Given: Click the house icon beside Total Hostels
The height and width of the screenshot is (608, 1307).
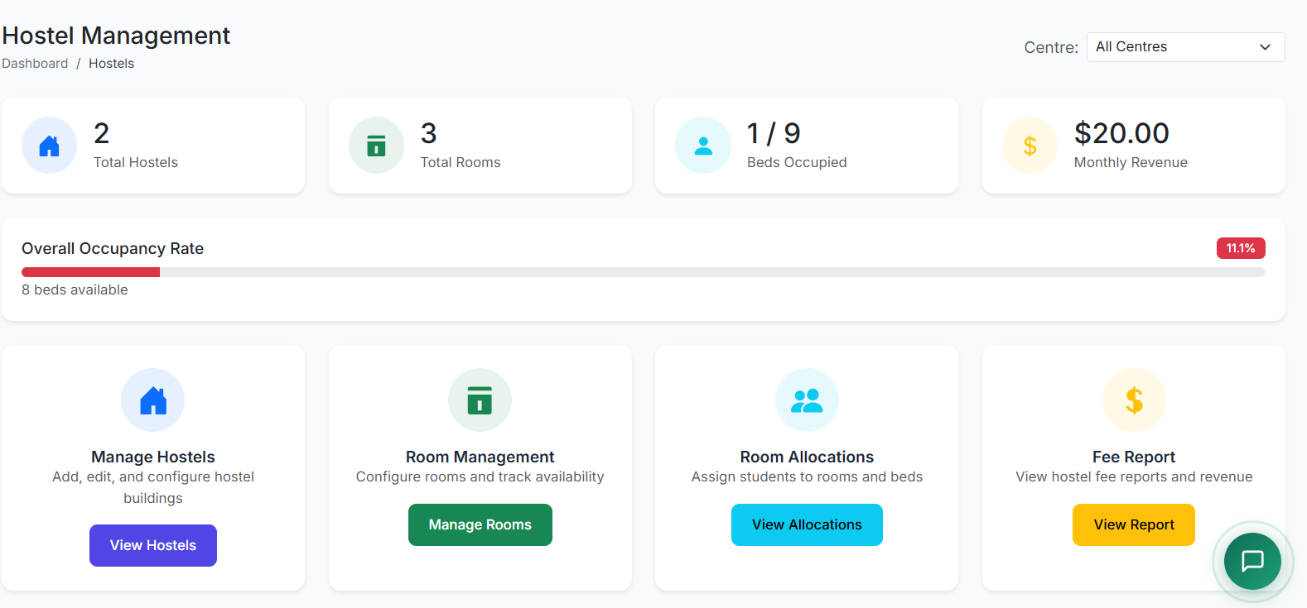Looking at the screenshot, I should point(50,146).
